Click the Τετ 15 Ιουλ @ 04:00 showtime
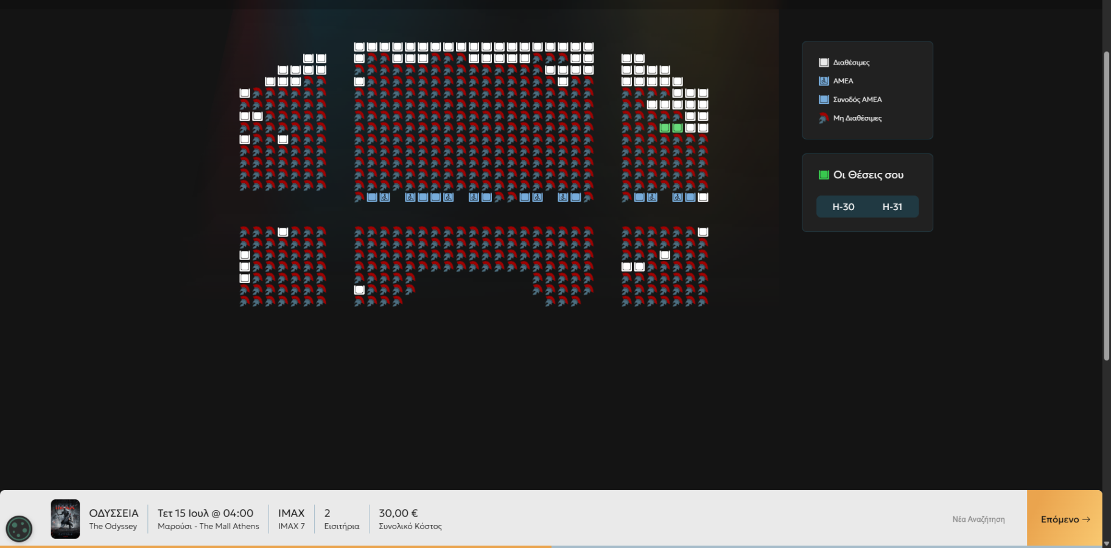This screenshot has width=1111, height=548. tap(206, 513)
